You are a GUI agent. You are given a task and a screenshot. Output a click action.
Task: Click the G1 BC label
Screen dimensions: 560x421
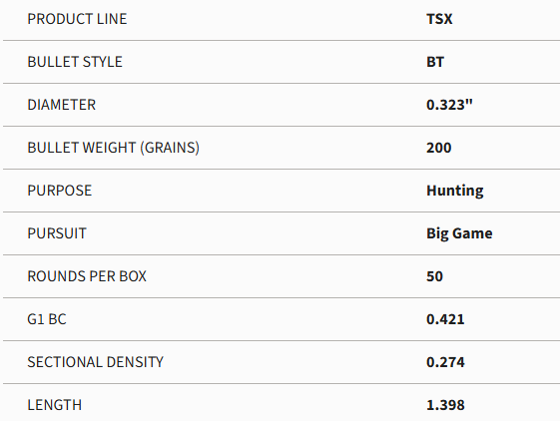pos(47,319)
